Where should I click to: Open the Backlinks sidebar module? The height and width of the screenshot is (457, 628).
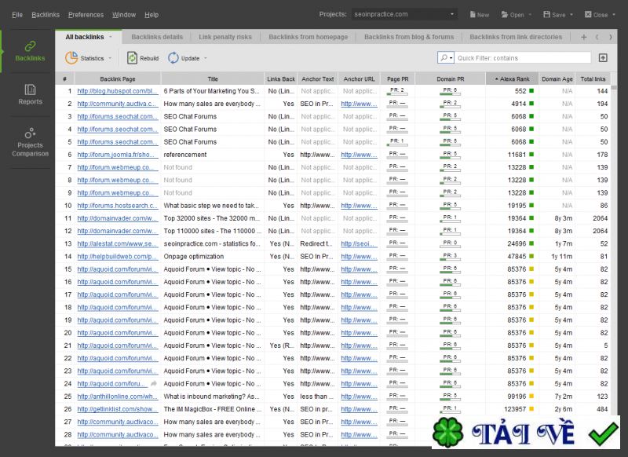click(30, 50)
